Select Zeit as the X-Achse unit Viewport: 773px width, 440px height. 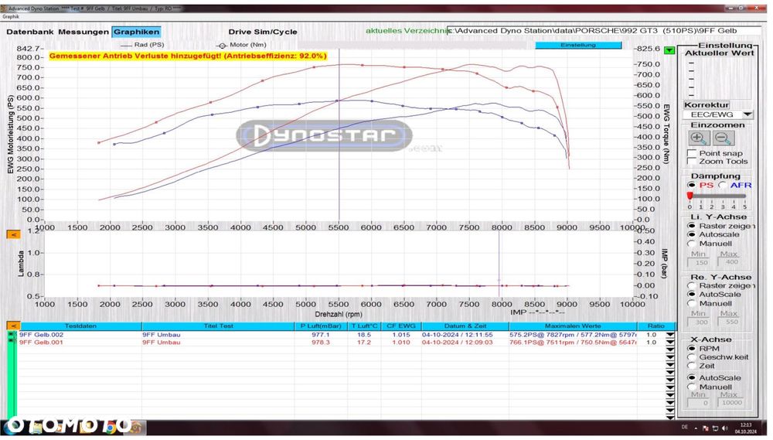tap(692, 366)
